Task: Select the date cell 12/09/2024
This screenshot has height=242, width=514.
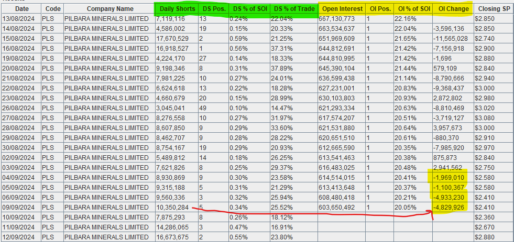Action: [x=19, y=237]
